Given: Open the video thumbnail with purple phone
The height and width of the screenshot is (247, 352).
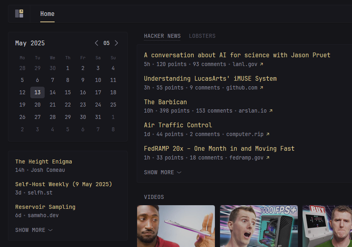Looking at the screenshot, I should click(x=176, y=226).
